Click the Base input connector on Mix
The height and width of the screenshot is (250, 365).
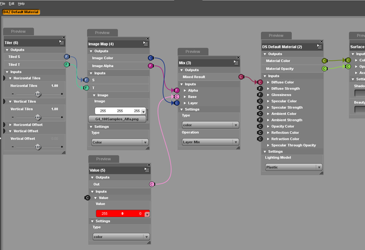point(176,96)
